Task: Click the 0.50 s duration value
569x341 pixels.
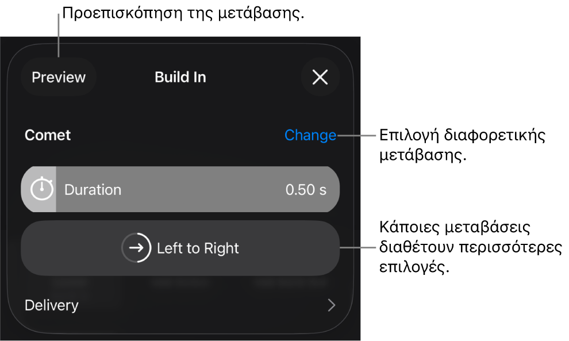Action: (x=306, y=190)
